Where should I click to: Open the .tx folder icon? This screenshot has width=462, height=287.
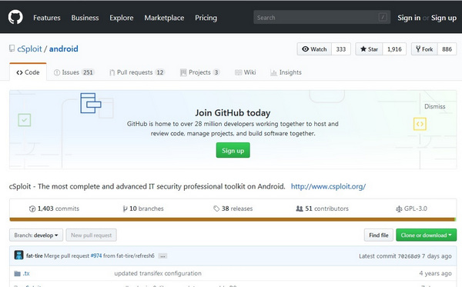coord(18,273)
